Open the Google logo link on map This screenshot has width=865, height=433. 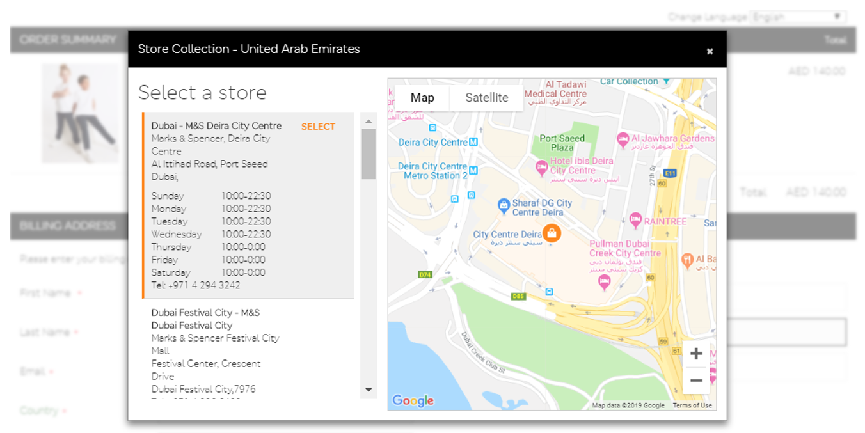[413, 401]
